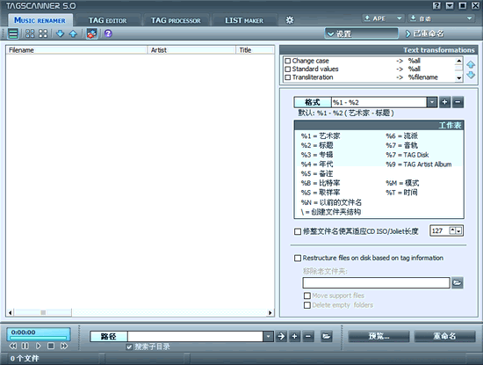Click the 重命名 rename button

tap(444, 336)
